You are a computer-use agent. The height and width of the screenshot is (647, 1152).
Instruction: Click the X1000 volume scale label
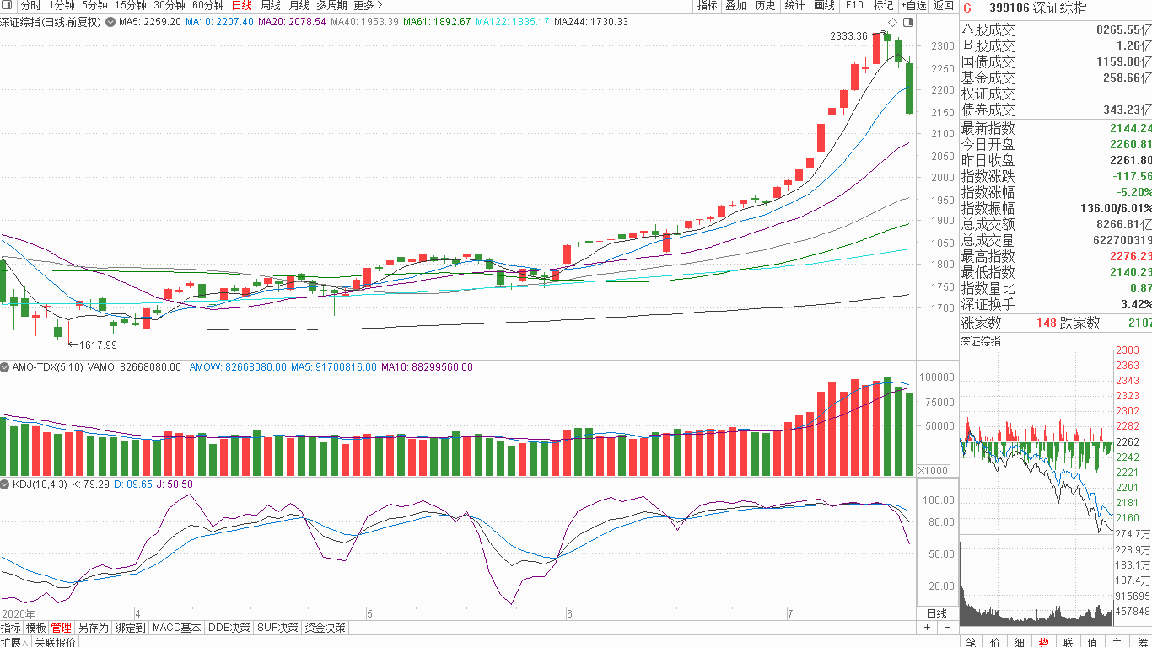pyautogui.click(x=933, y=471)
